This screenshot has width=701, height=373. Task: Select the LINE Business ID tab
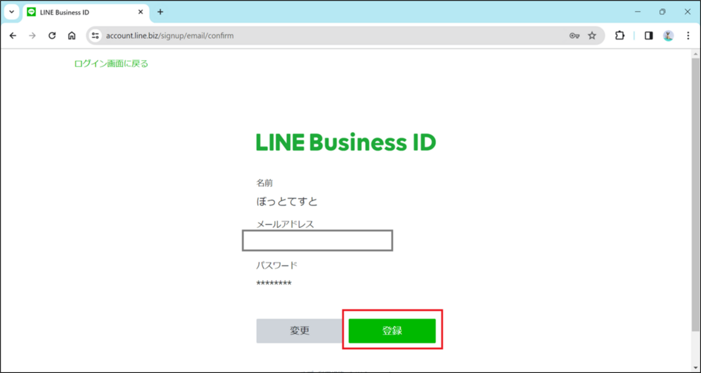click(x=85, y=12)
